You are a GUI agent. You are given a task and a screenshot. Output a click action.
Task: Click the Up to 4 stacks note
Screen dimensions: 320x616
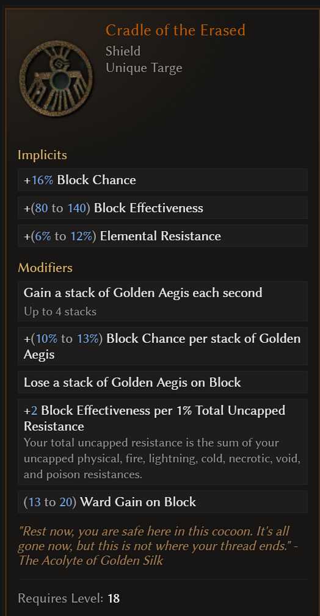tap(60, 312)
